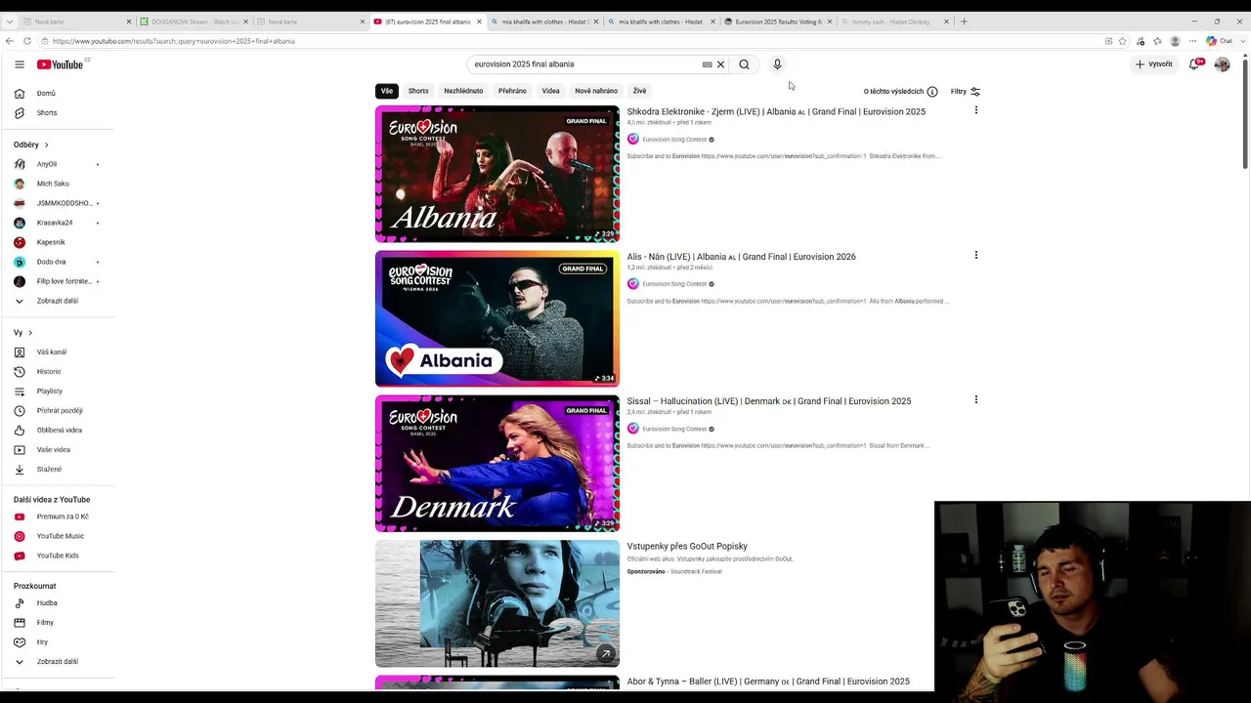Expand Zobrazit další under Prozkoumat

pyautogui.click(x=58, y=662)
